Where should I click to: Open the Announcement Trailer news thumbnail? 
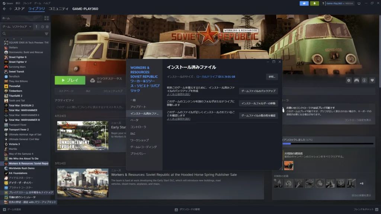click(83, 136)
